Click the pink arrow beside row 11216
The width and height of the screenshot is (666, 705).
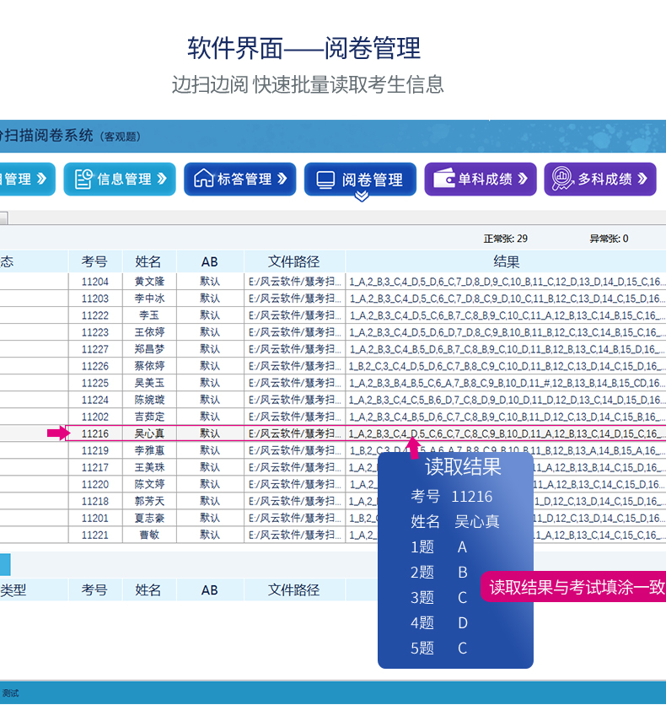[58, 433]
